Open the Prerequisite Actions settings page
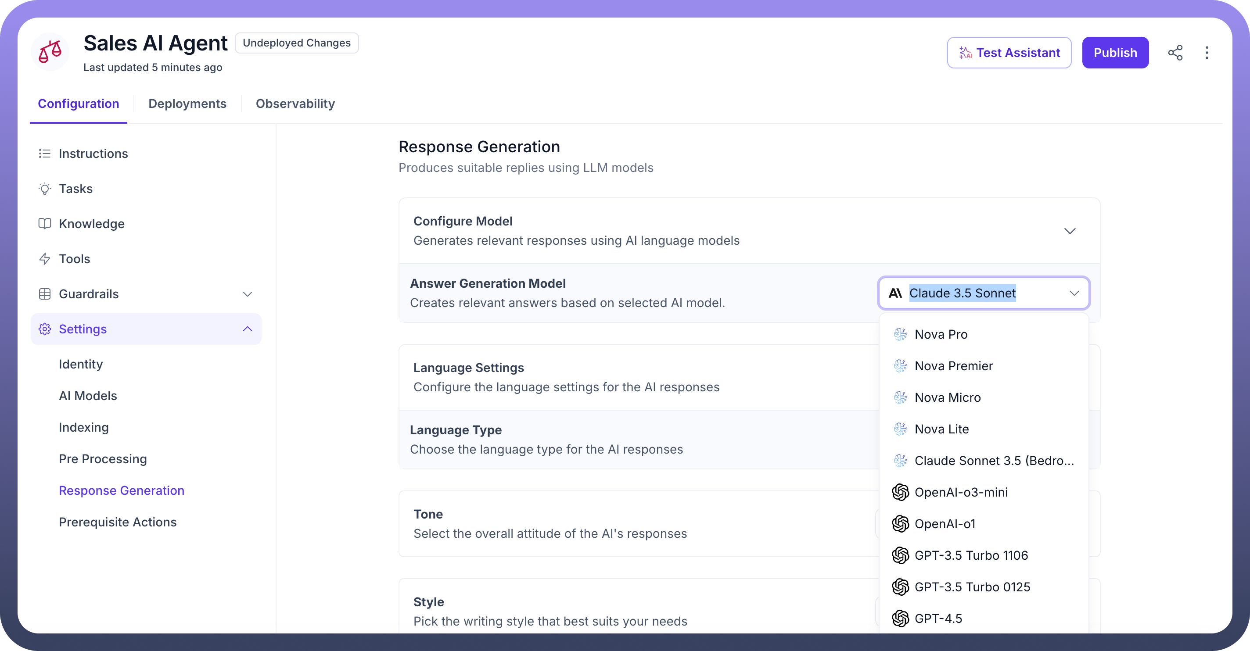Image resolution: width=1250 pixels, height=651 pixels. click(x=118, y=522)
